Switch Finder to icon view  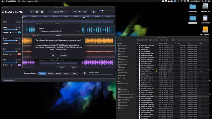tap(138, 40)
